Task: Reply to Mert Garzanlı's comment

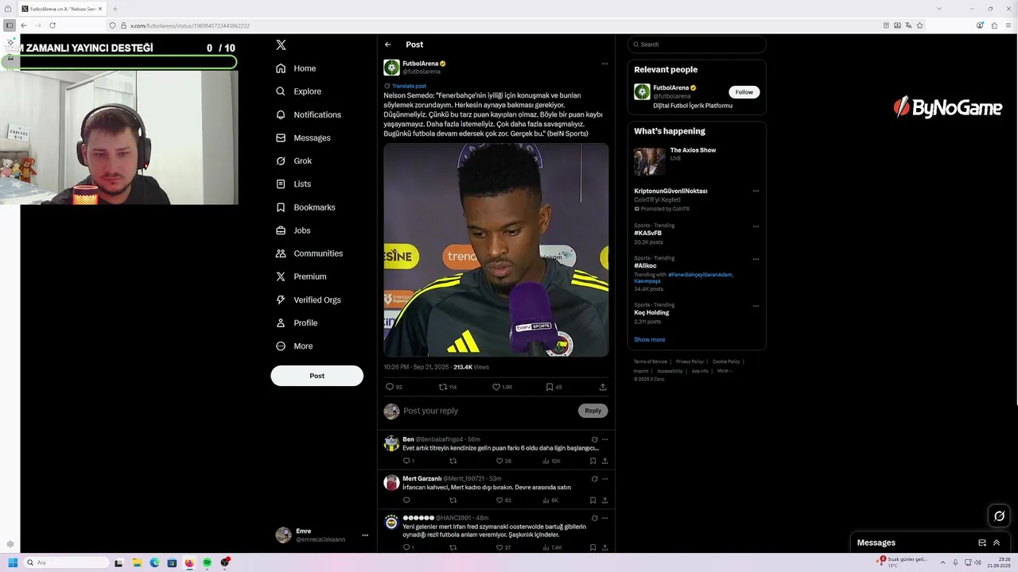Action: 406,500
